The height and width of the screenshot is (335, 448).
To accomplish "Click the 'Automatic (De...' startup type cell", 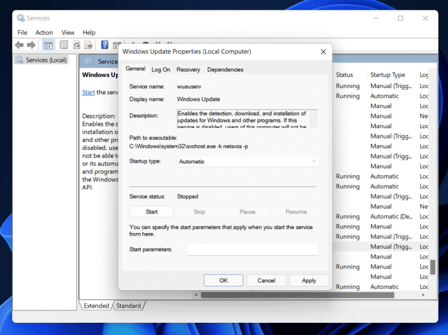I will click(391, 217).
